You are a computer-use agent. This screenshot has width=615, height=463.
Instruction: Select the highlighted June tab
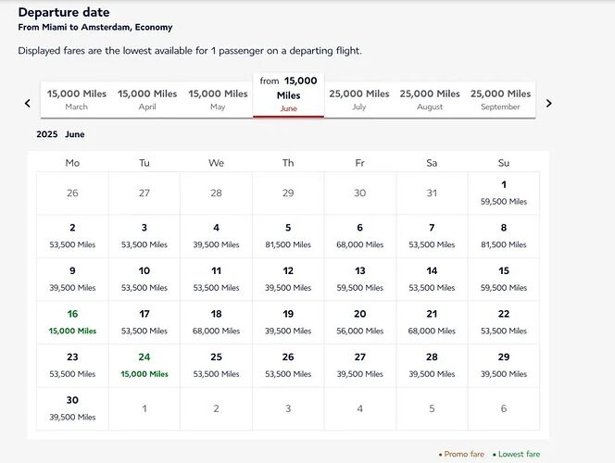[288, 95]
